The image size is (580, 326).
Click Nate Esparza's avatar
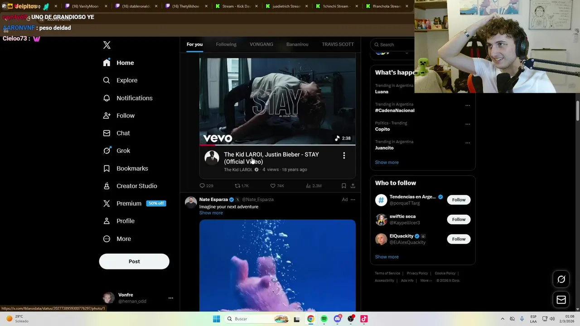click(x=191, y=202)
